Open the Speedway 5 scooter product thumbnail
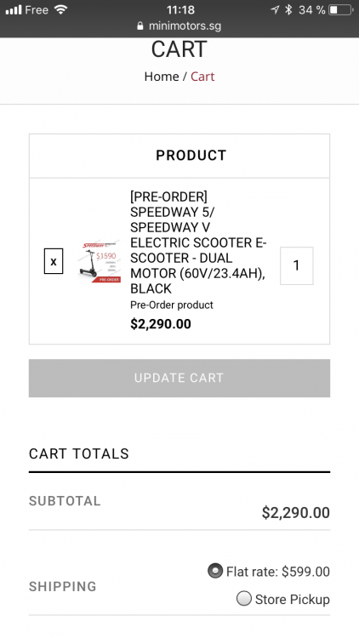Screen dimensions: 359x638 point(100,261)
